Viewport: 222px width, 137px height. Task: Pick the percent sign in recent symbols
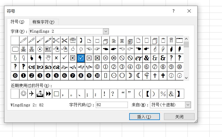tap(163, 94)
